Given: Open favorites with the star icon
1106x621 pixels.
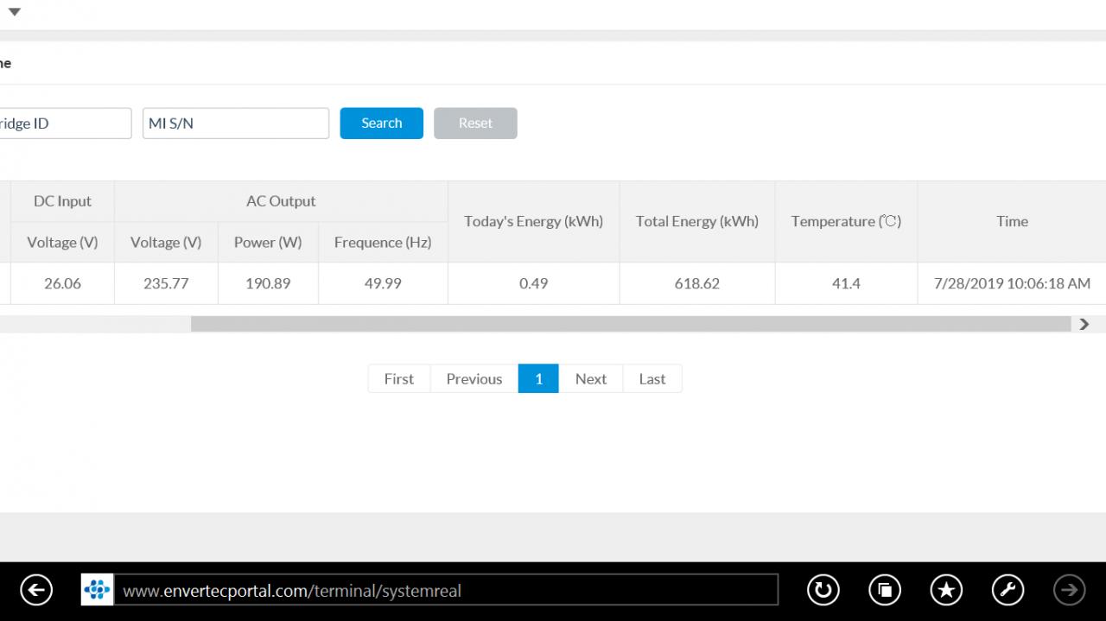Looking at the screenshot, I should click(946, 590).
